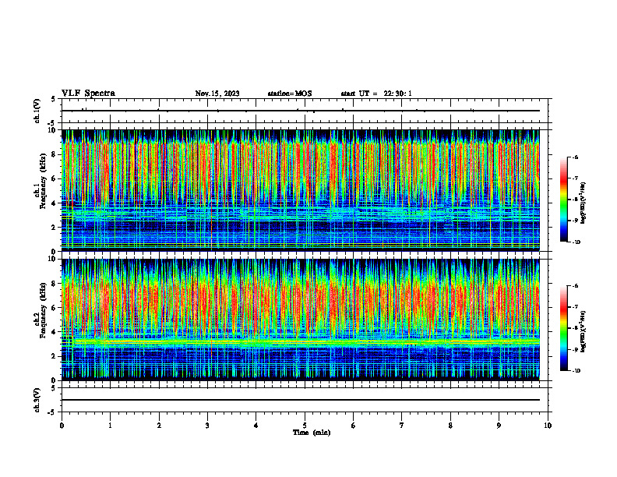Click the "ch.3(V)" waveform axis label
The image size is (617, 477).
pos(37,401)
